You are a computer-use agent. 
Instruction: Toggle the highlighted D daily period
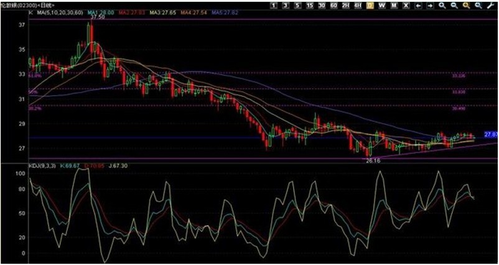point(370,6)
